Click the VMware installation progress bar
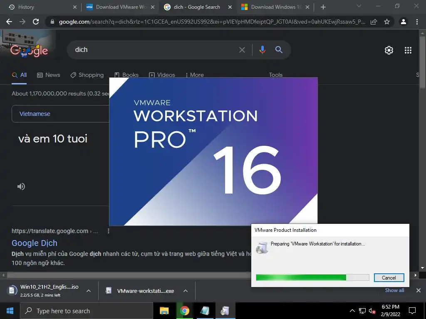Viewport: 426px width, 319px height. coord(312,277)
